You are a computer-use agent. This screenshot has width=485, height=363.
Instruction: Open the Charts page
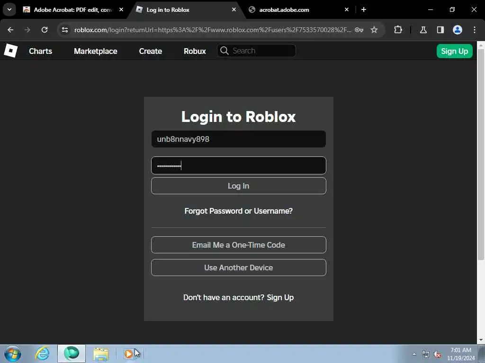(41, 51)
